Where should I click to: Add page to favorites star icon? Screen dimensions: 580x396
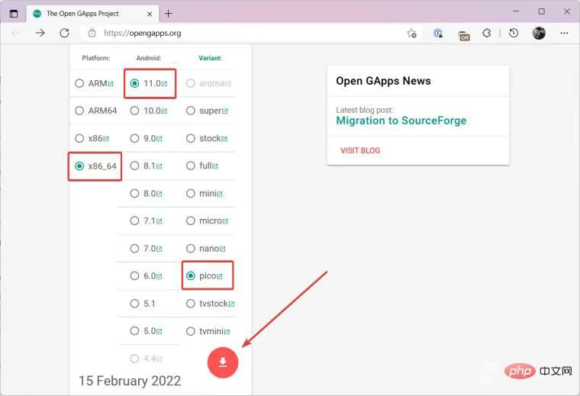click(411, 34)
